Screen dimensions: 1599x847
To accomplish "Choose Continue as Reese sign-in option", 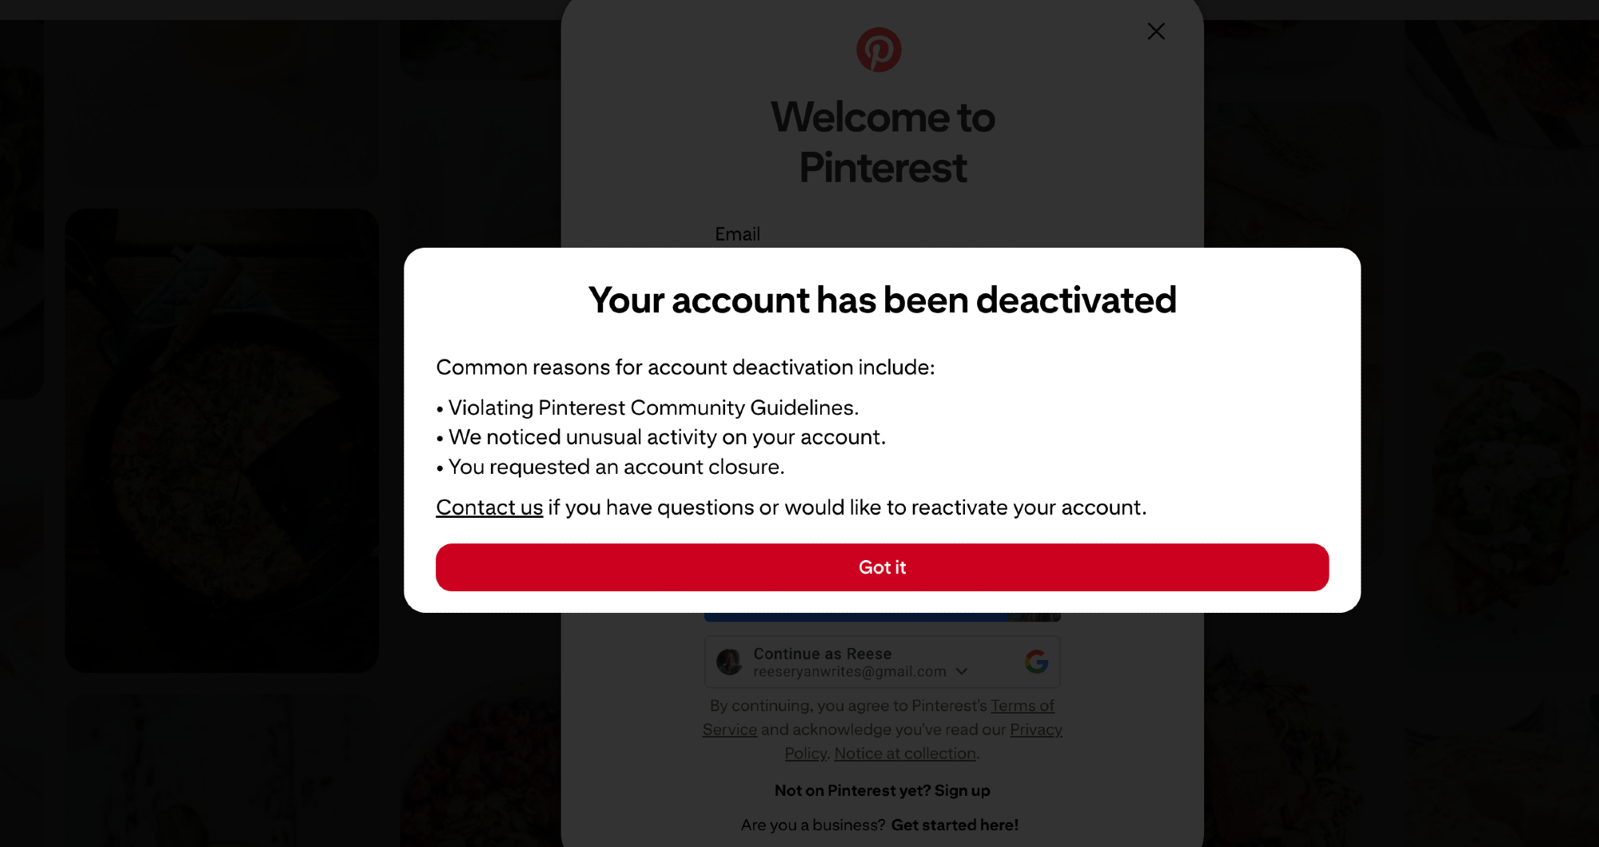I will (x=822, y=654).
